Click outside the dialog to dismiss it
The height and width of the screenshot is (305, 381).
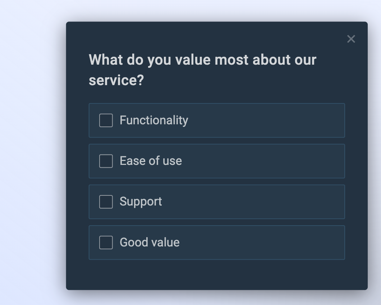32,152
